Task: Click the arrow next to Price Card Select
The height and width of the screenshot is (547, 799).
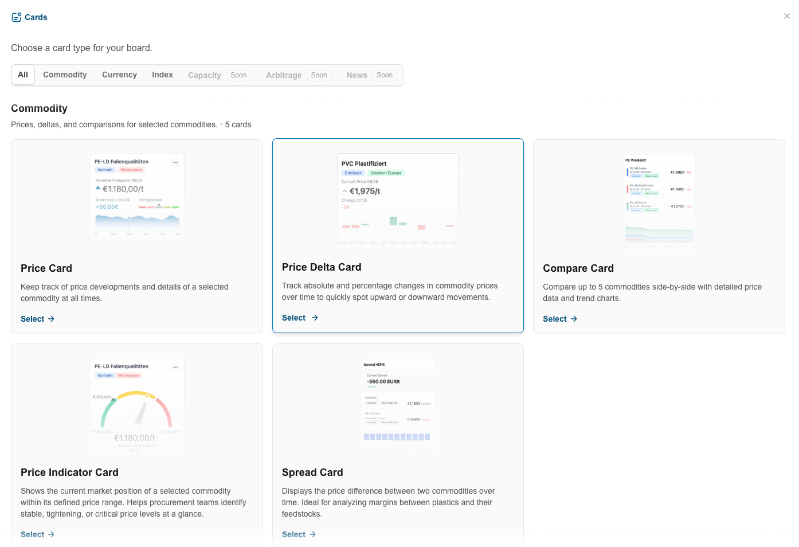Action: [x=51, y=319]
